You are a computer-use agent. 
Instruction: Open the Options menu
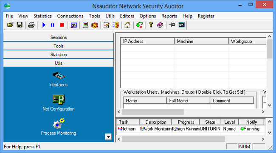coord(148,16)
